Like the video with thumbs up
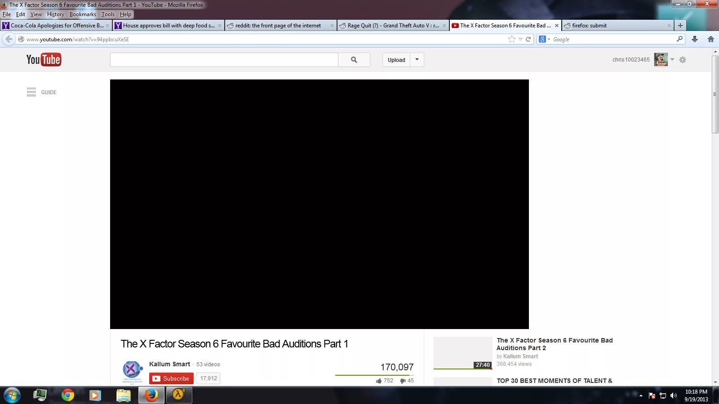 pyautogui.click(x=379, y=381)
